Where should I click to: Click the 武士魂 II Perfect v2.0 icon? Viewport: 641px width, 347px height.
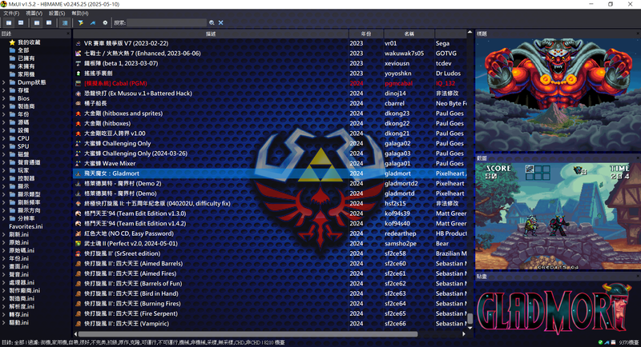coord(78,243)
